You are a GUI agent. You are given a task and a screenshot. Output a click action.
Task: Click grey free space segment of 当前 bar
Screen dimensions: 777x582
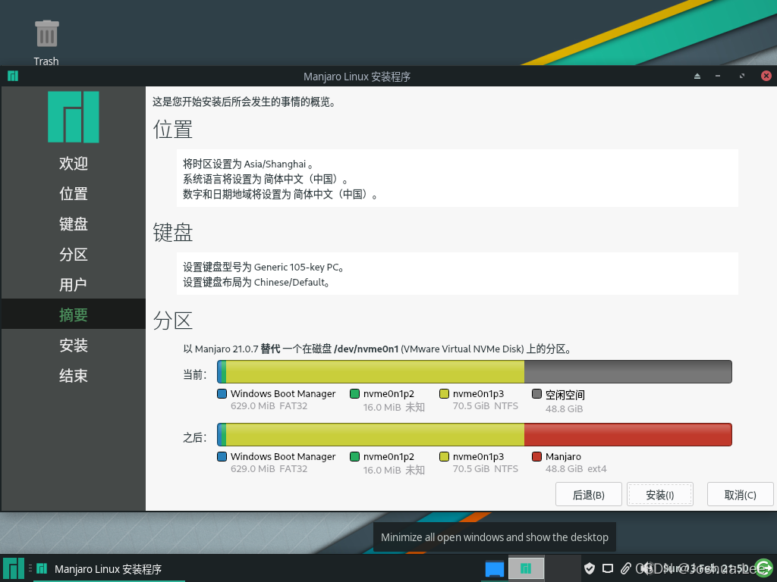point(628,371)
